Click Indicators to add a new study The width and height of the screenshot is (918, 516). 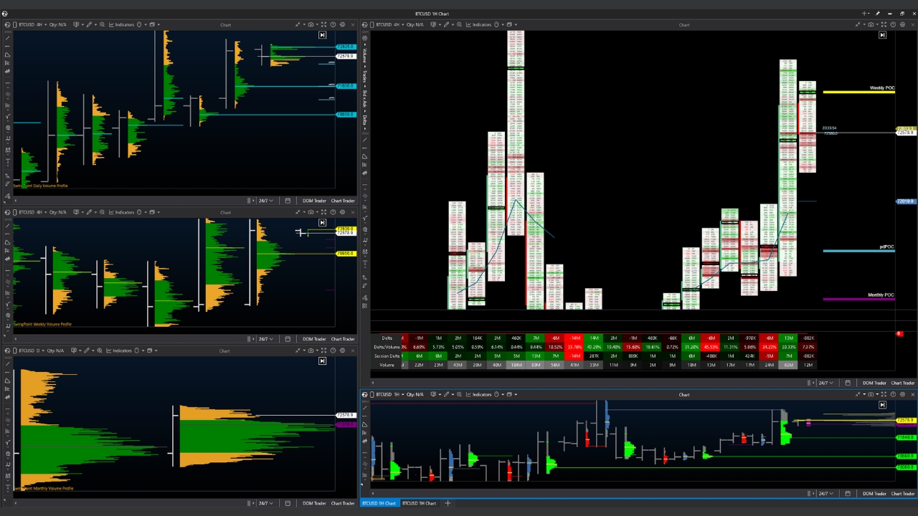(x=125, y=24)
